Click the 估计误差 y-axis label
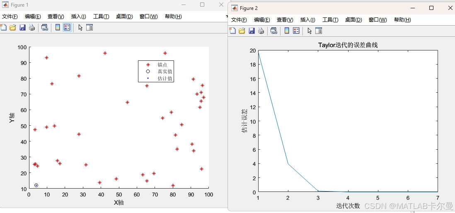 pyautogui.click(x=245, y=121)
